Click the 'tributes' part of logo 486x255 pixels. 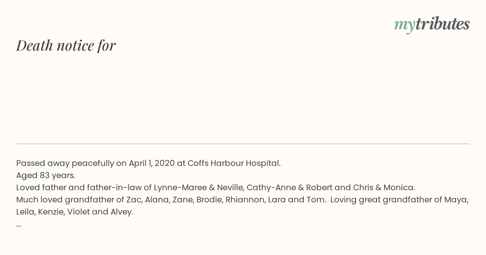point(443,24)
